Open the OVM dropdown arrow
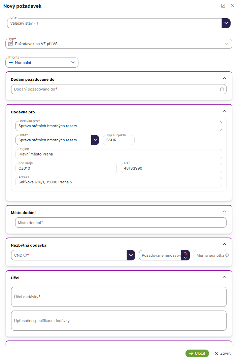Screen dimensions: 239x360 (x=95, y=140)
